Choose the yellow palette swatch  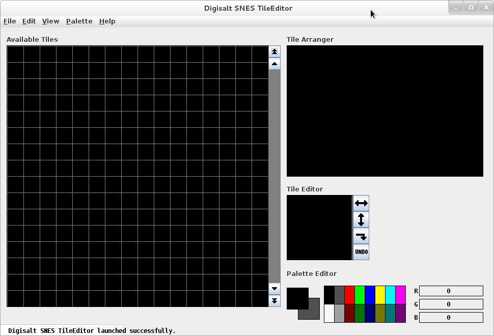pyautogui.click(x=380, y=295)
